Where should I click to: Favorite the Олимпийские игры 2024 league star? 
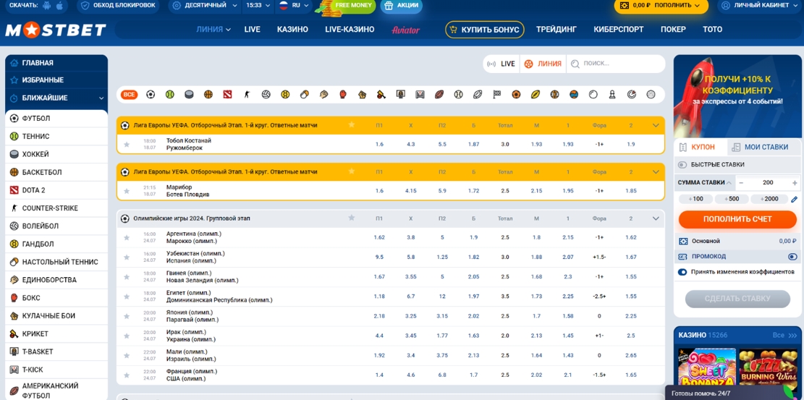pyautogui.click(x=351, y=218)
